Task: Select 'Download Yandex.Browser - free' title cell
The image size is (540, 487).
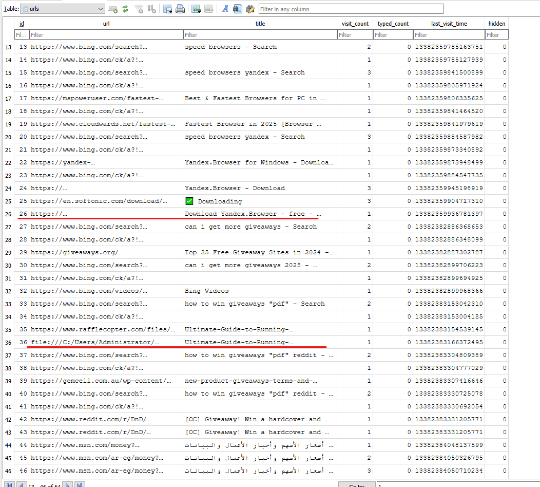Action: click(x=260, y=214)
